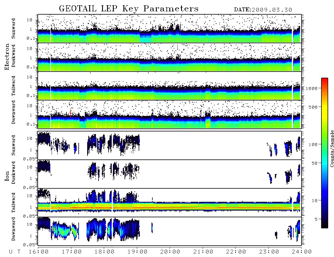The height and width of the screenshot is (257, 334).
Task: Click the "5" color bar tick label
Action: pyautogui.click(x=316, y=219)
